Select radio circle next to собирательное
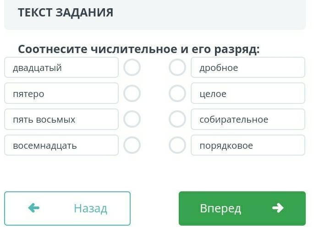The height and width of the screenshot is (238, 314). (177, 119)
